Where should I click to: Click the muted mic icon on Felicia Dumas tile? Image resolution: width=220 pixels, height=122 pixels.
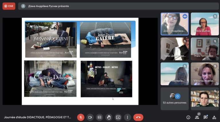[x=215, y=16]
